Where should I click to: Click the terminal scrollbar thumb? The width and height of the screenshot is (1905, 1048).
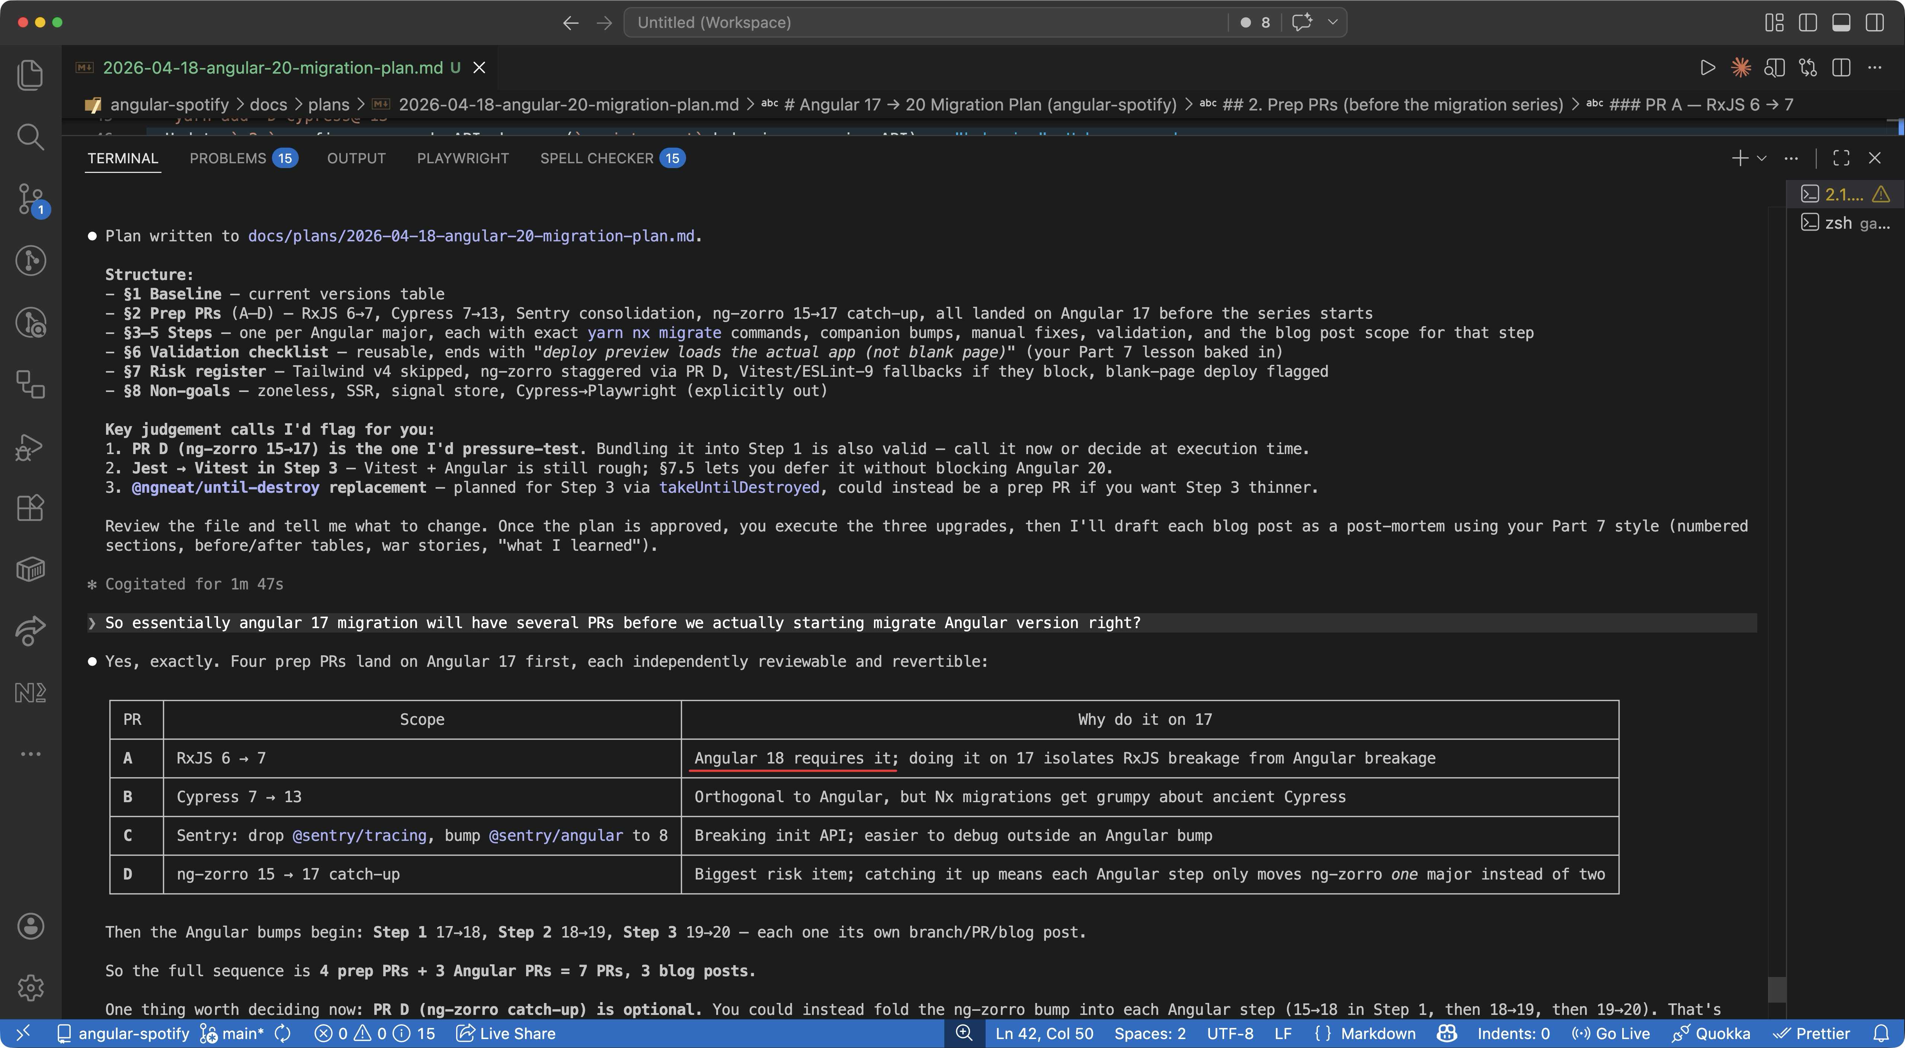tap(1776, 989)
